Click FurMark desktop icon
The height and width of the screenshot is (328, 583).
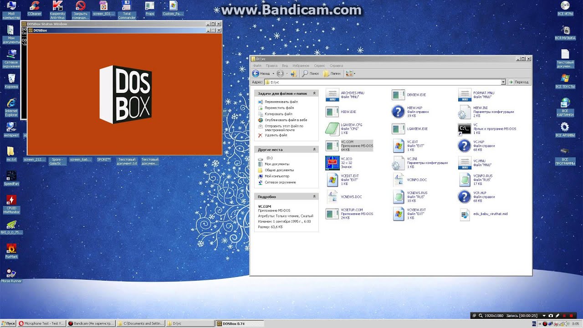click(x=11, y=248)
